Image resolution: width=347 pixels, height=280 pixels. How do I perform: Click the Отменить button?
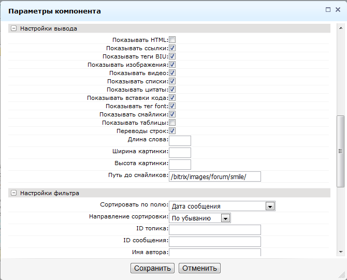point(200,268)
